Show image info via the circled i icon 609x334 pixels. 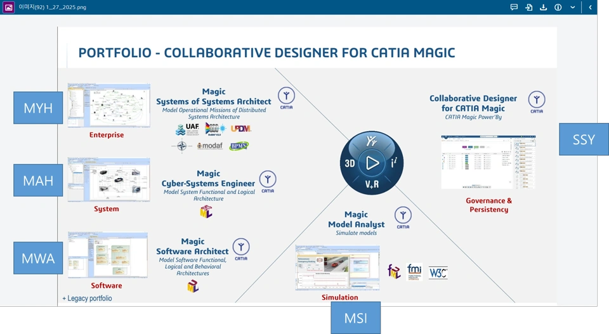click(x=558, y=7)
